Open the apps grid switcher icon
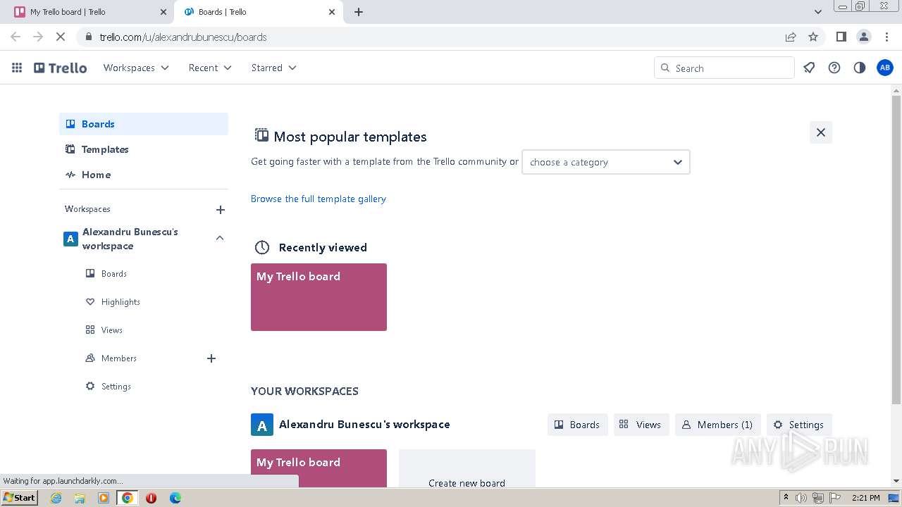 pos(17,68)
